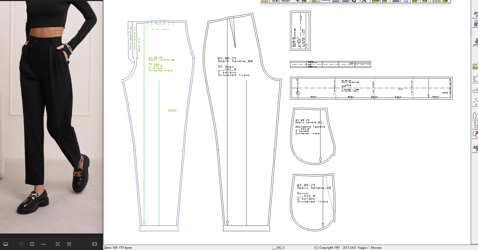Select the green 'ЛИЦО' label on front piece
The height and width of the screenshot is (250, 478).
(x=172, y=111)
